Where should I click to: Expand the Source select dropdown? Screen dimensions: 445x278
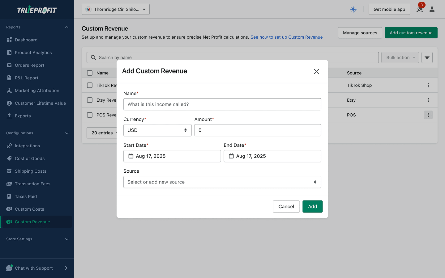point(222,182)
